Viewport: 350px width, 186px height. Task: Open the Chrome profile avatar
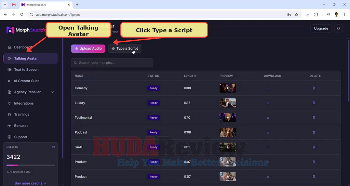point(336,14)
